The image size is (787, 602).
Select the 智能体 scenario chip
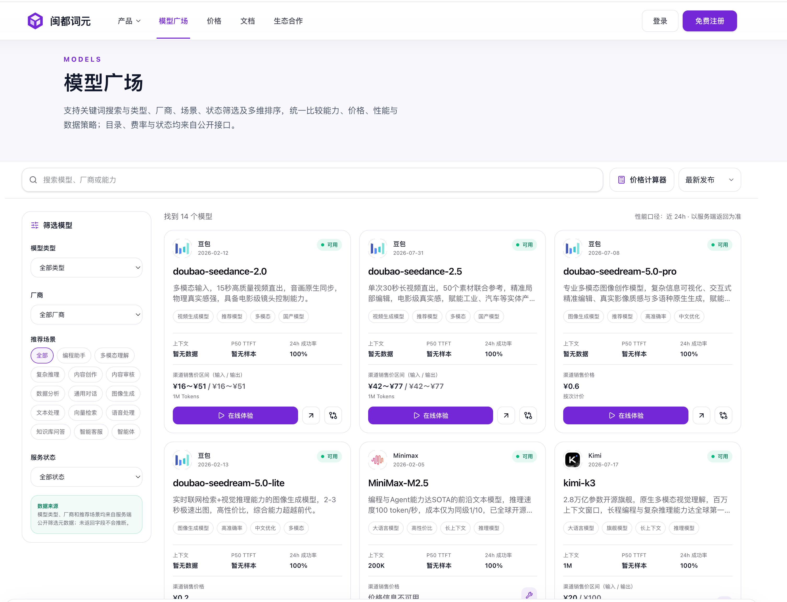click(126, 432)
